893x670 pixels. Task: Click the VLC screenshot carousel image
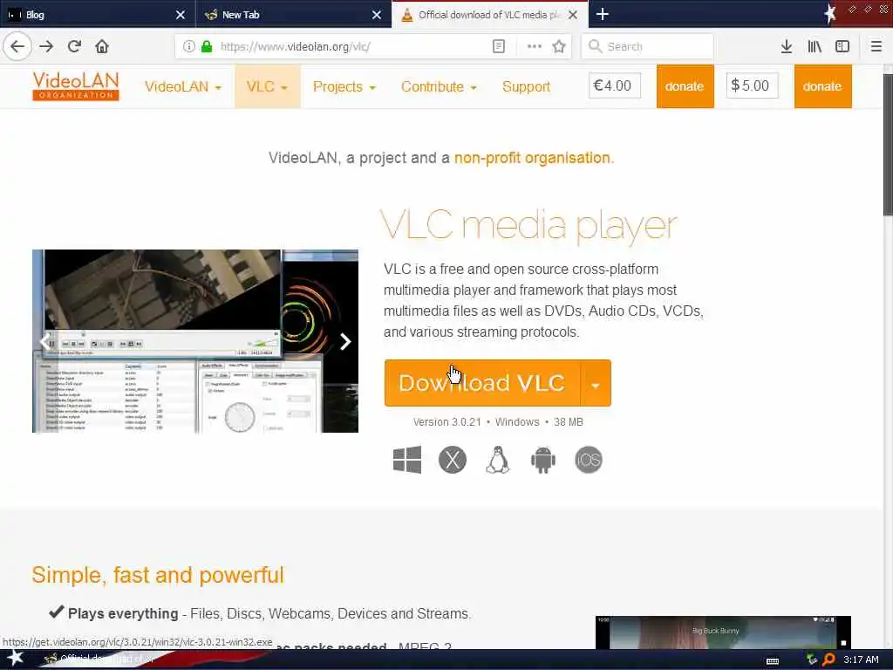pos(195,341)
